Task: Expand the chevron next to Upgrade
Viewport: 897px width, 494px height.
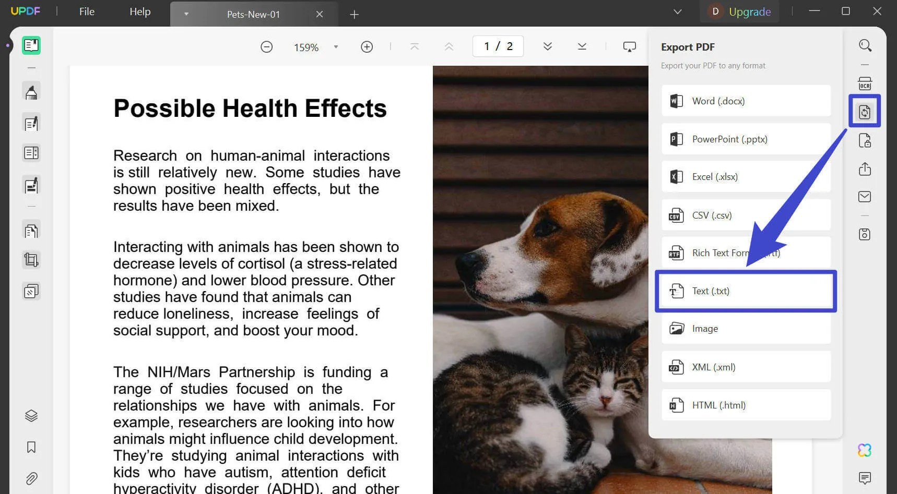Action: (x=677, y=11)
